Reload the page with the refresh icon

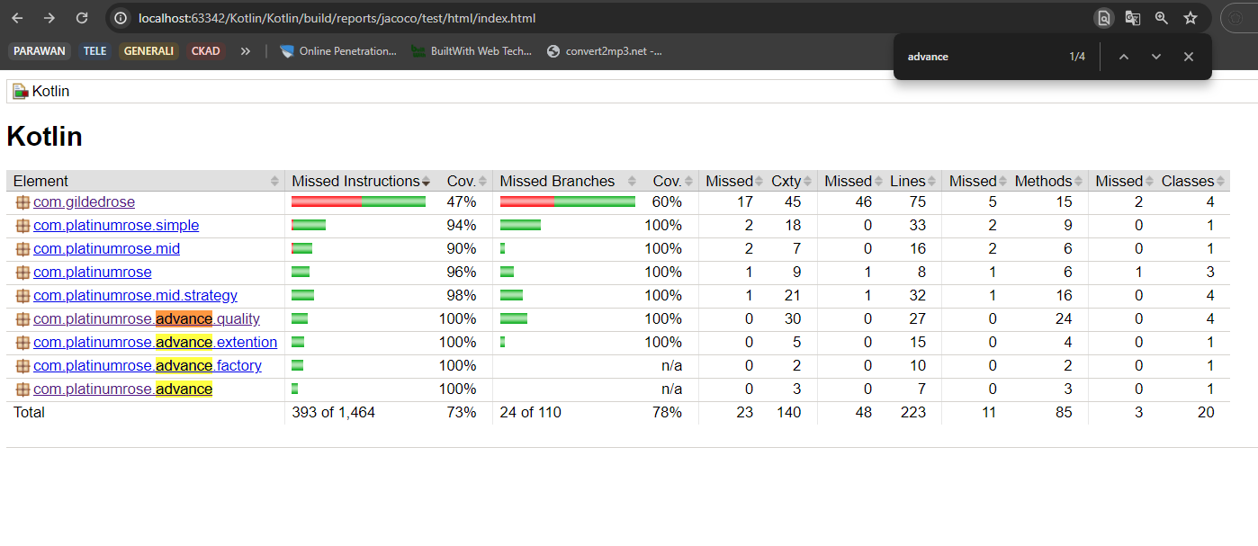pos(82,18)
